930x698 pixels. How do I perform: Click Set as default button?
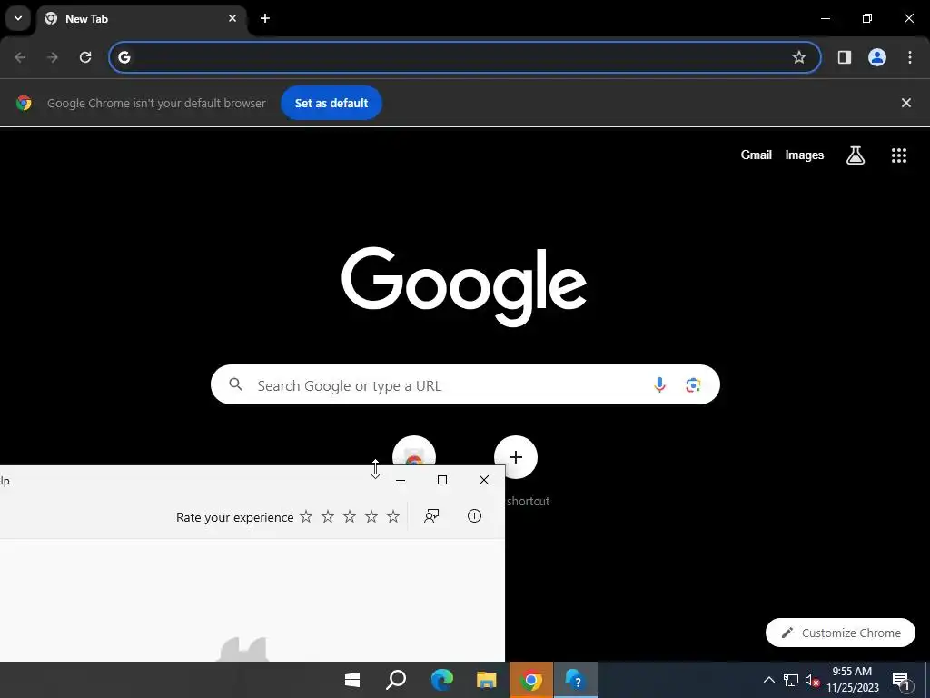[x=331, y=103]
